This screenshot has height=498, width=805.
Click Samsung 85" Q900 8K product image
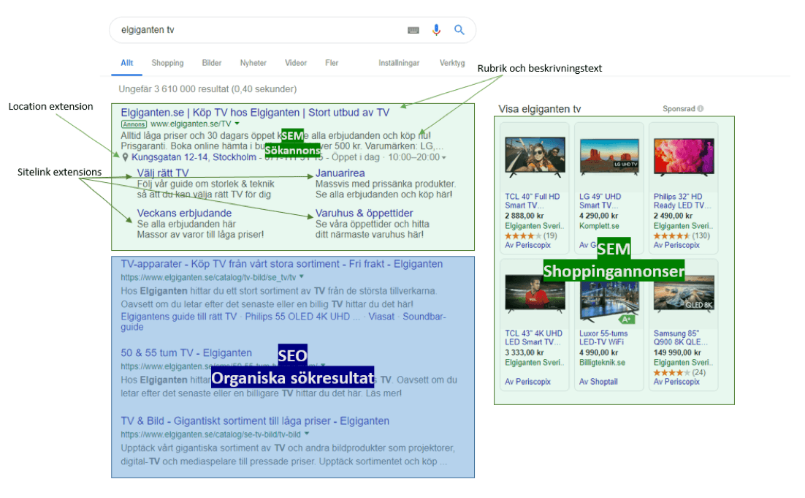click(683, 293)
